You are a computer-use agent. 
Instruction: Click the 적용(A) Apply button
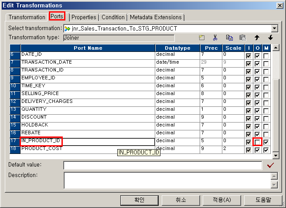pyautogui.click(x=221, y=200)
